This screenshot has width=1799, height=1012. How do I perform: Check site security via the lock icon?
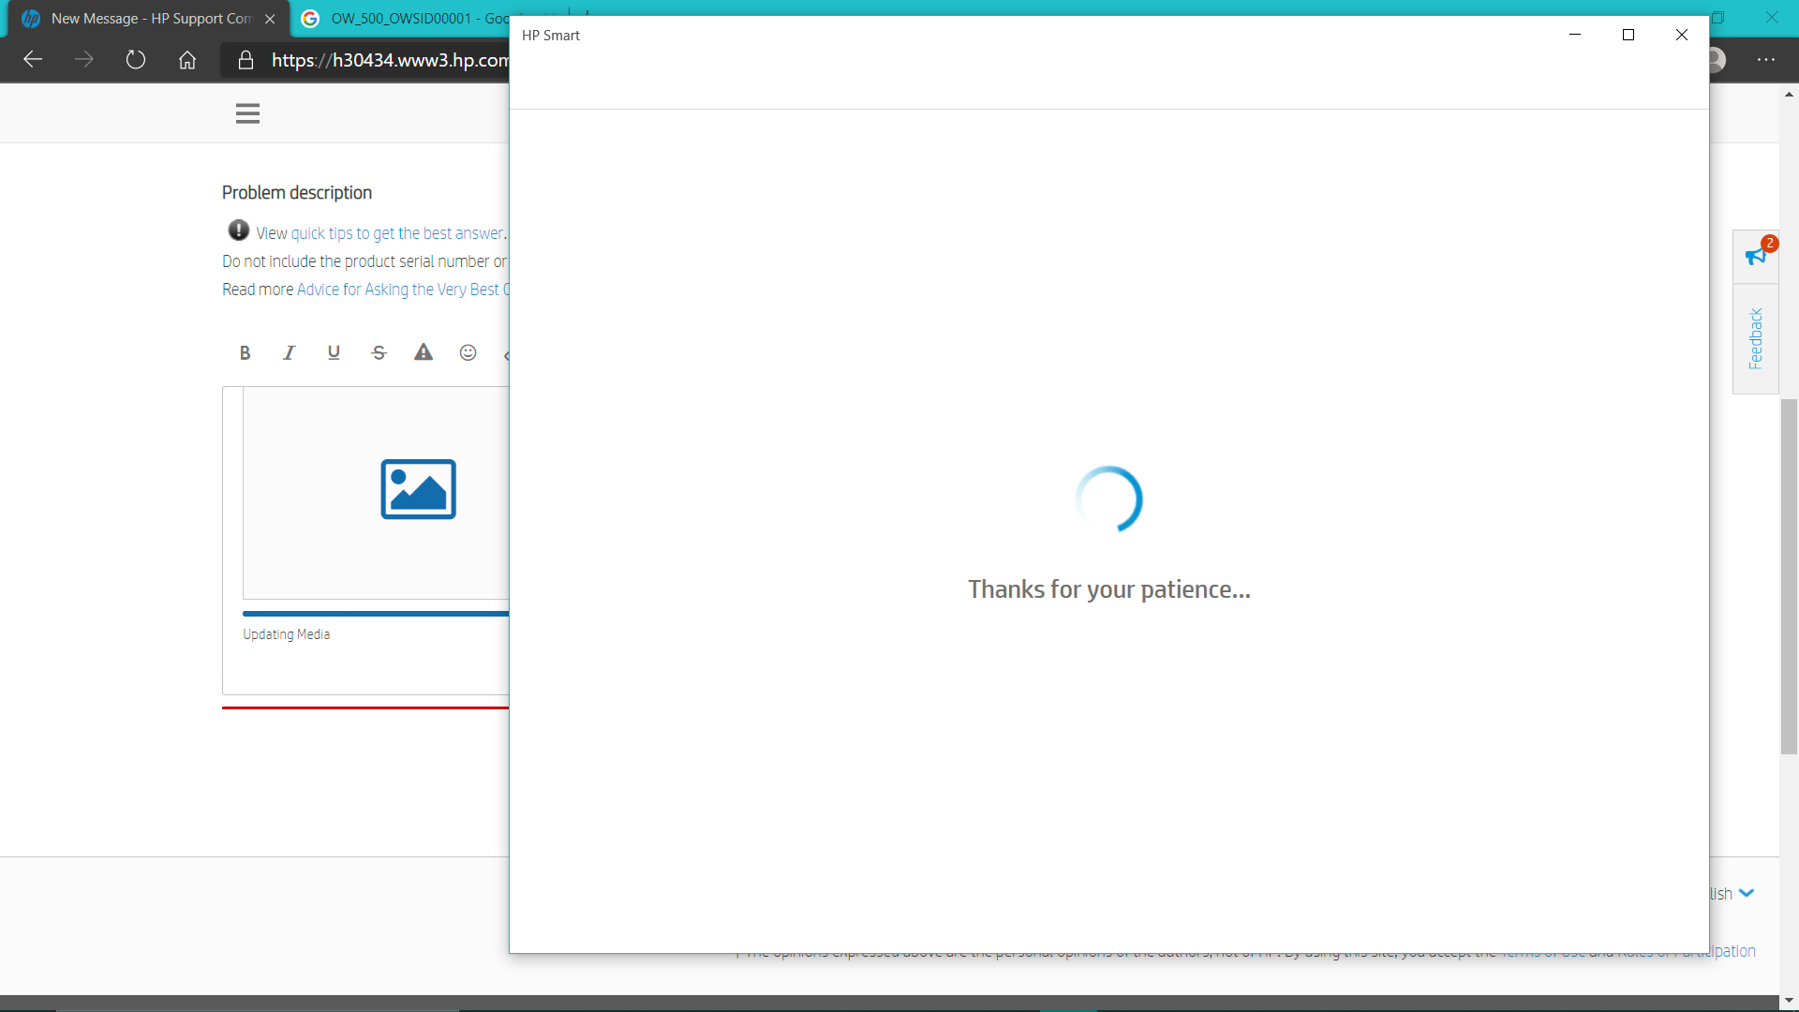(x=245, y=59)
